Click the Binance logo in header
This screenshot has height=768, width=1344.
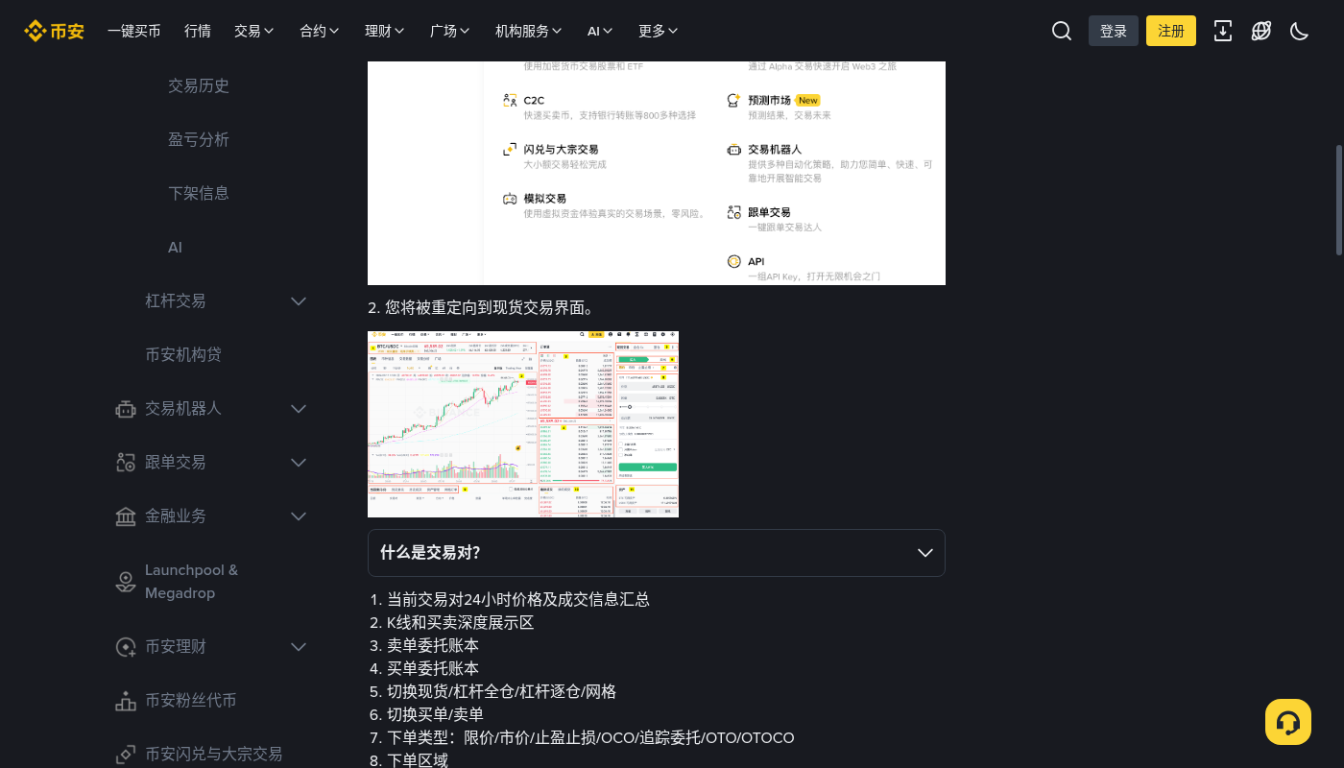tap(54, 31)
